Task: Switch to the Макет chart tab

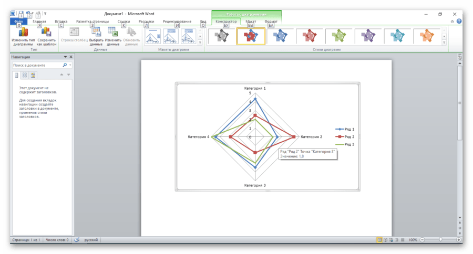Action: point(251,22)
